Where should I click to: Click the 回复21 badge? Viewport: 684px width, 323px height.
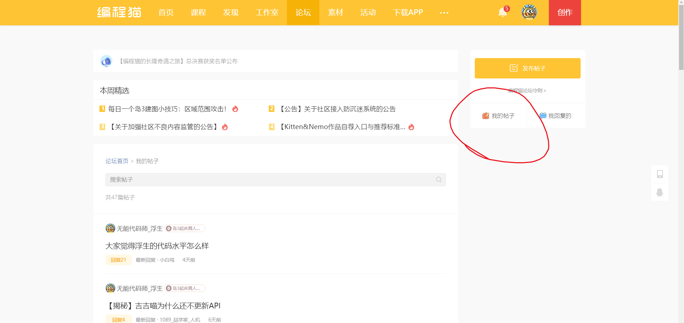[x=118, y=260]
